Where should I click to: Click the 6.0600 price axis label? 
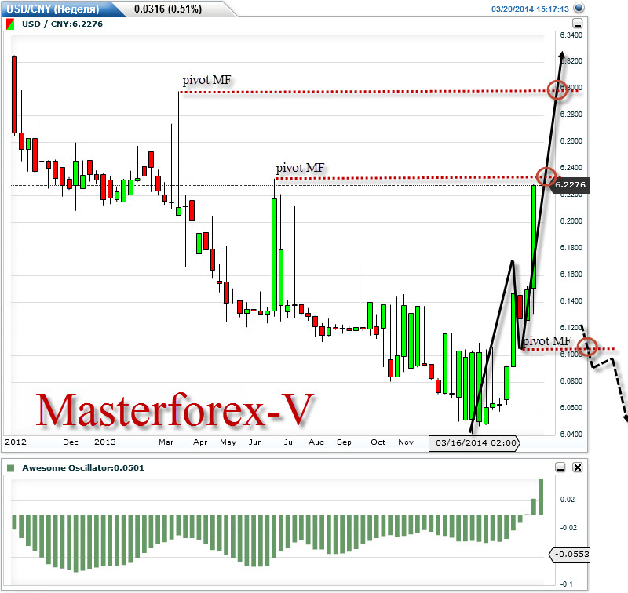pos(571,408)
